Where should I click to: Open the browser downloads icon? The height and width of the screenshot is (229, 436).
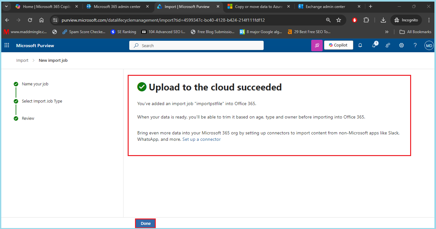(383, 20)
